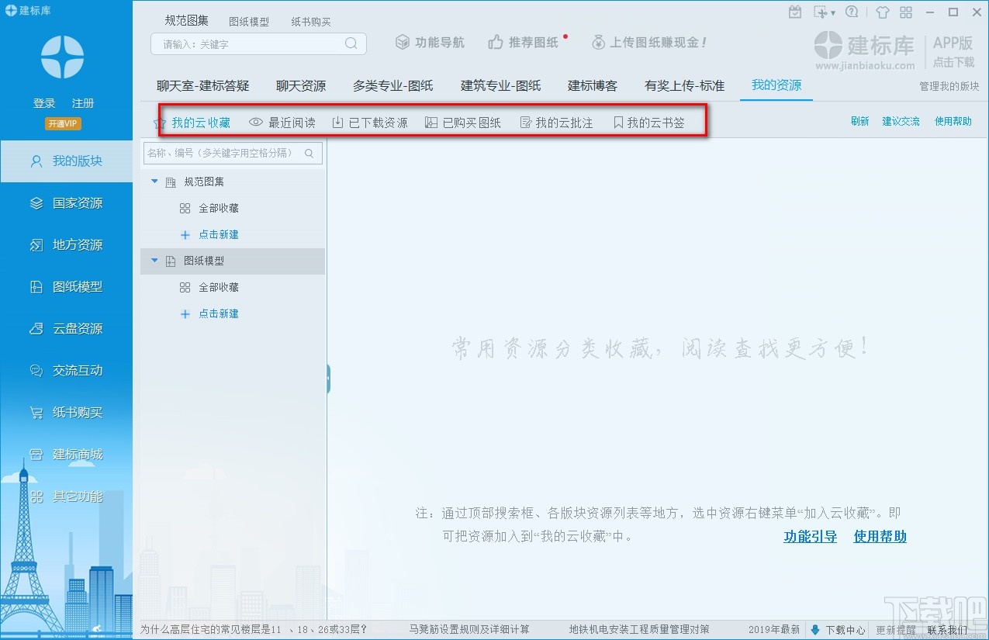Open the module grid icon near minimize
The image size is (989, 640).
[x=908, y=12]
